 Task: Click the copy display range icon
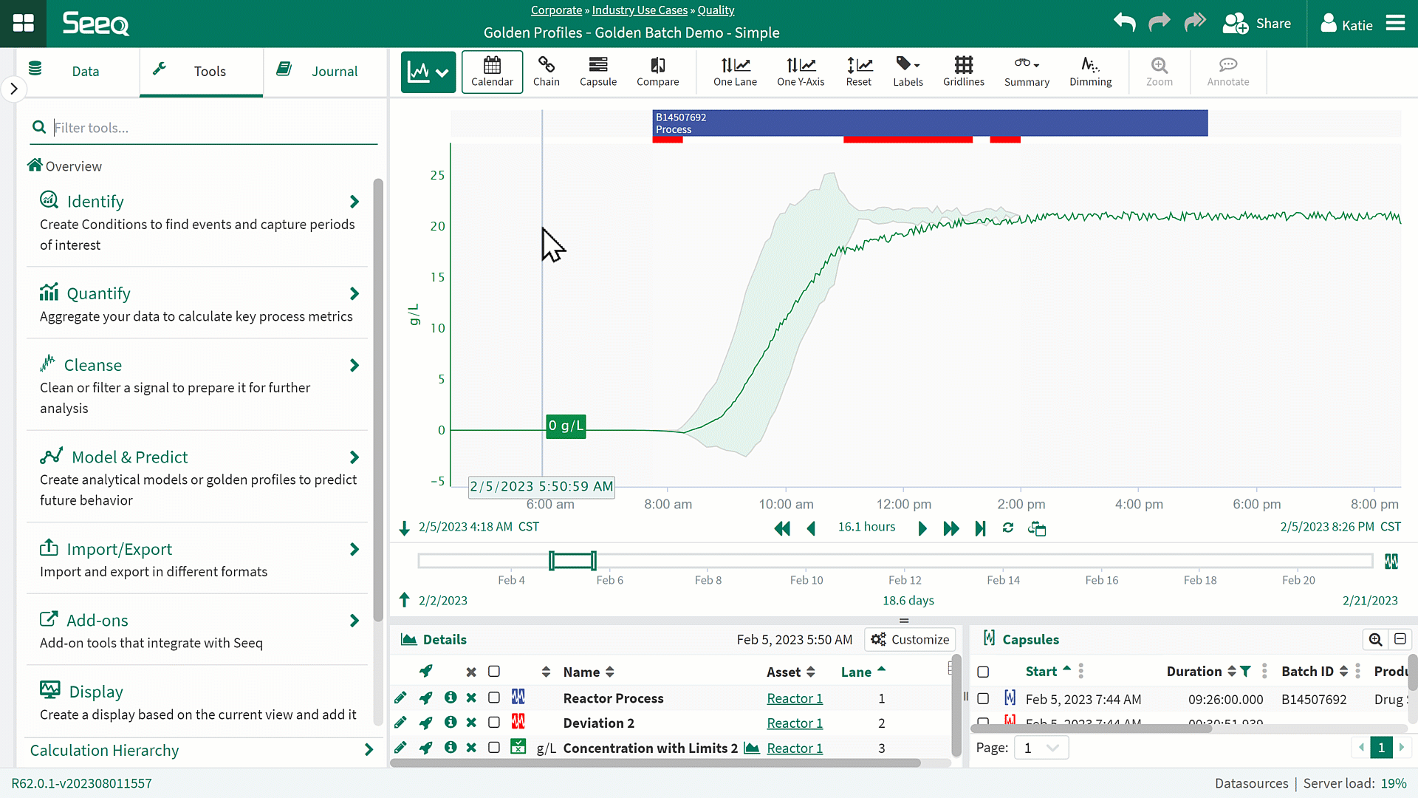[x=1037, y=528]
